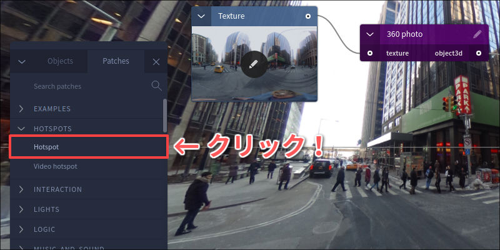The height and width of the screenshot is (250, 500).
Task: Switch to the Objects tab
Action: click(60, 61)
